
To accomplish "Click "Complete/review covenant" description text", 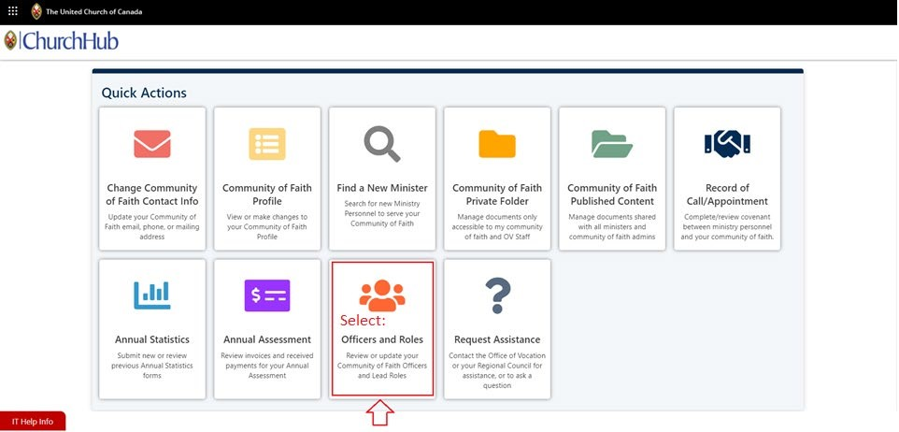I will point(728,226).
